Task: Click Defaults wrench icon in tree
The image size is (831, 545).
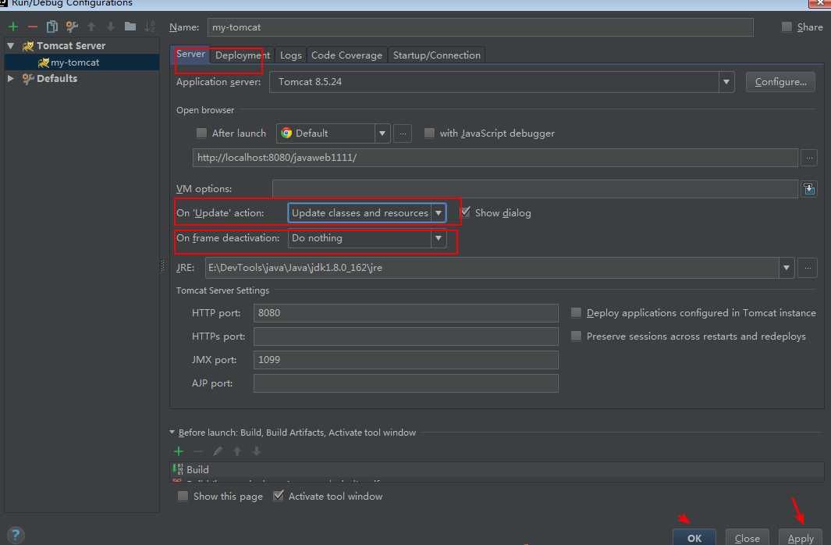Action: 28,78
